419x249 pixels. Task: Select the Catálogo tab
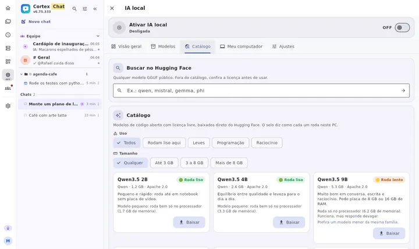tap(197, 46)
